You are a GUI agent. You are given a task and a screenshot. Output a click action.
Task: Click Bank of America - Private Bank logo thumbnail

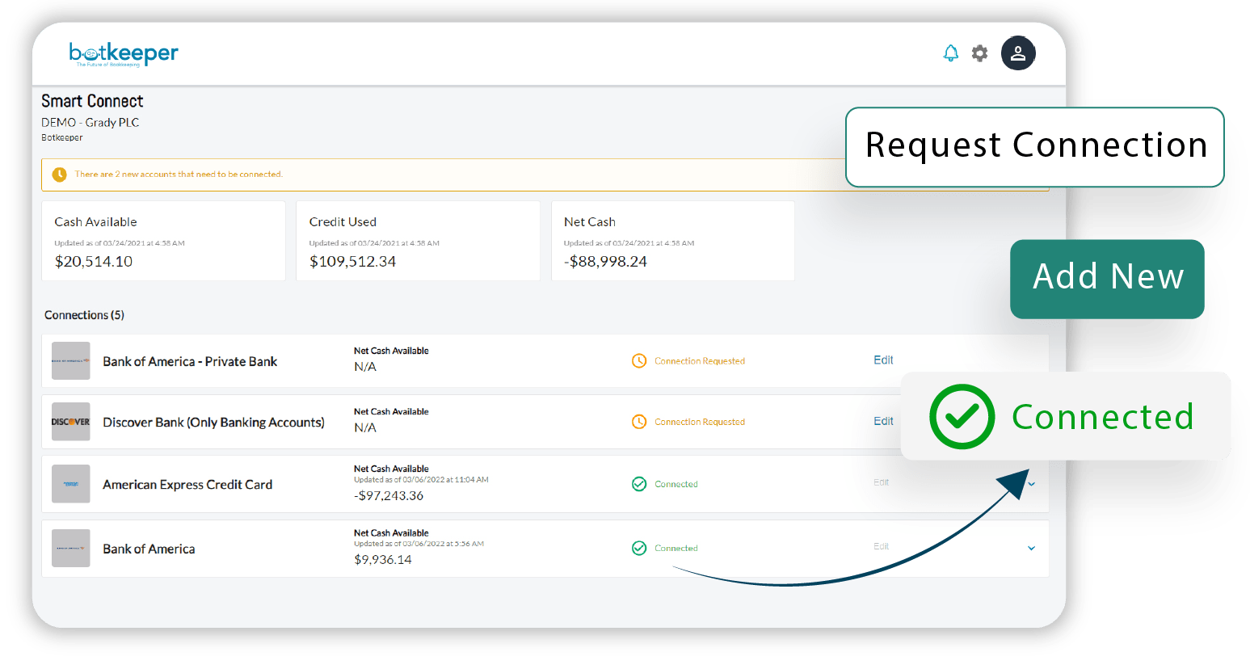click(71, 361)
